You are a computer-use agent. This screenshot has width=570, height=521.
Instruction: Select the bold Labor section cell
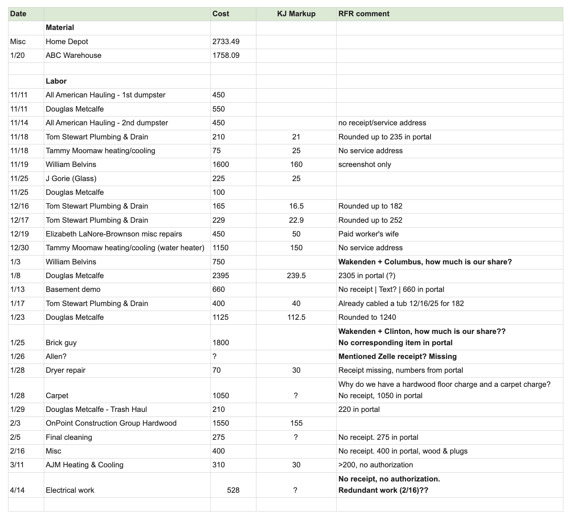127,81
